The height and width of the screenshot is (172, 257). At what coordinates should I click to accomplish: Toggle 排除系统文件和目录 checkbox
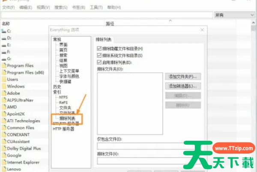coord(99,55)
